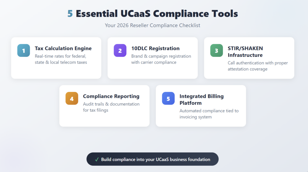
Task: Click the blue number 1 icon
Action: (23, 51)
